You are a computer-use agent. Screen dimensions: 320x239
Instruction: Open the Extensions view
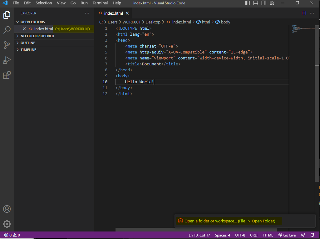(x=7, y=75)
